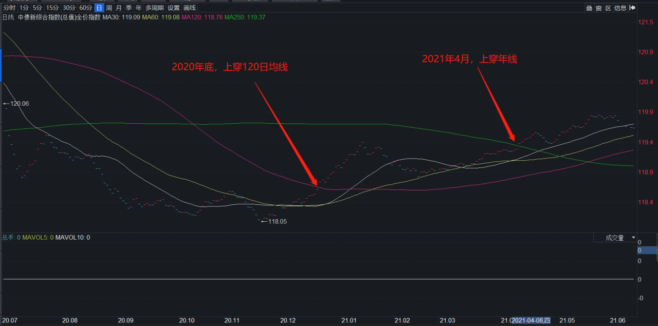This screenshot has height=326, width=658.
Task: Open the 画线 drawing tools
Action: [x=190, y=8]
